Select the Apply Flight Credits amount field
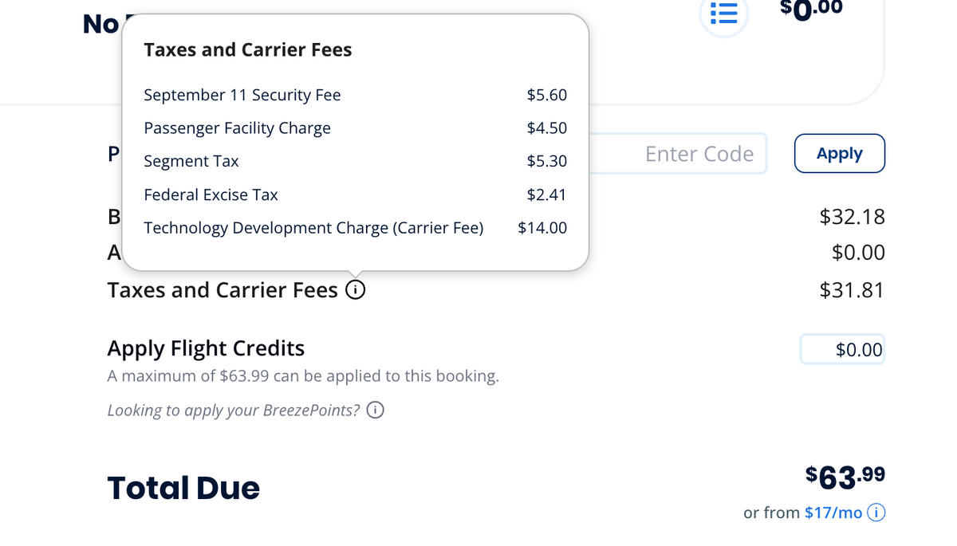This screenshot has width=957, height=546. 842,349
